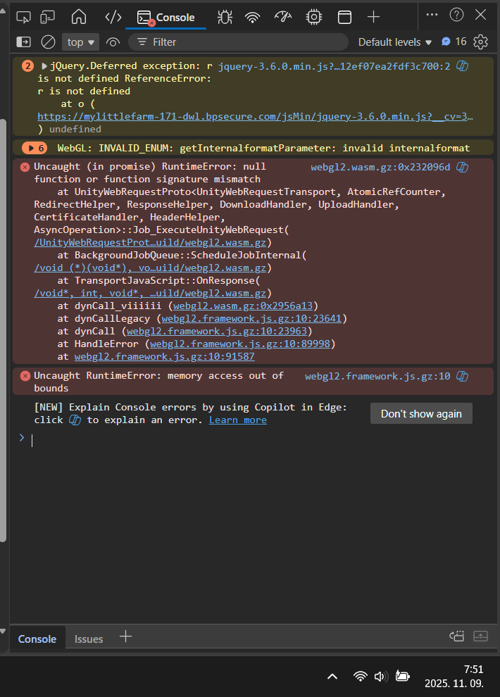Open the Memory panel chip icon
This screenshot has height=697, width=500.
pos(313,17)
